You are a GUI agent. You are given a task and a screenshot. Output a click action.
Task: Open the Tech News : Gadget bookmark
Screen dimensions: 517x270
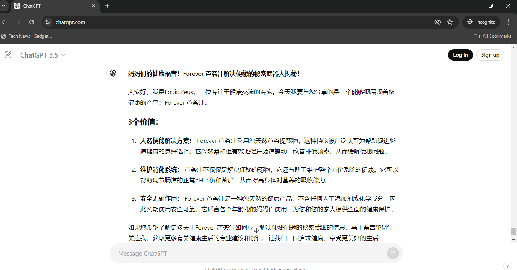(x=26, y=36)
